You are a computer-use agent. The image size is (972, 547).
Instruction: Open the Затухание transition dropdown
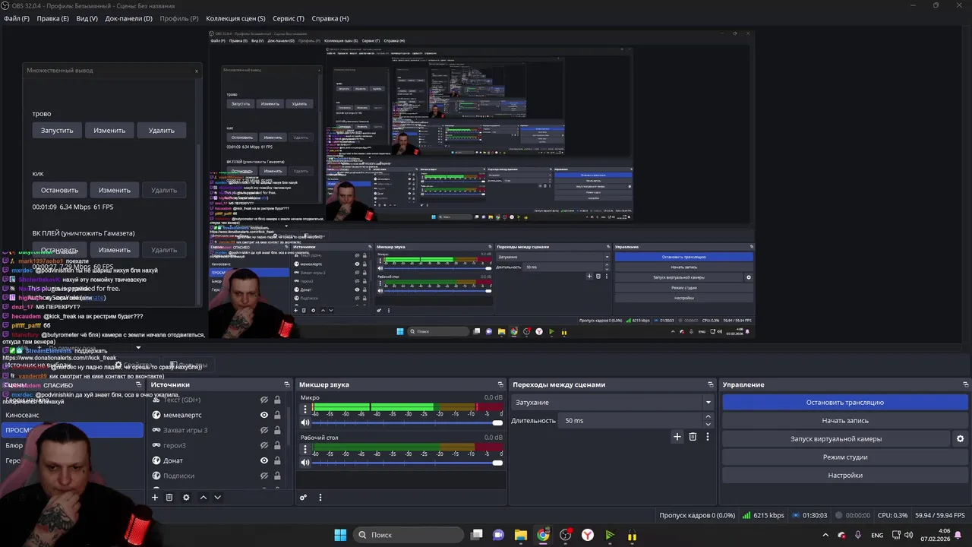pyautogui.click(x=613, y=403)
